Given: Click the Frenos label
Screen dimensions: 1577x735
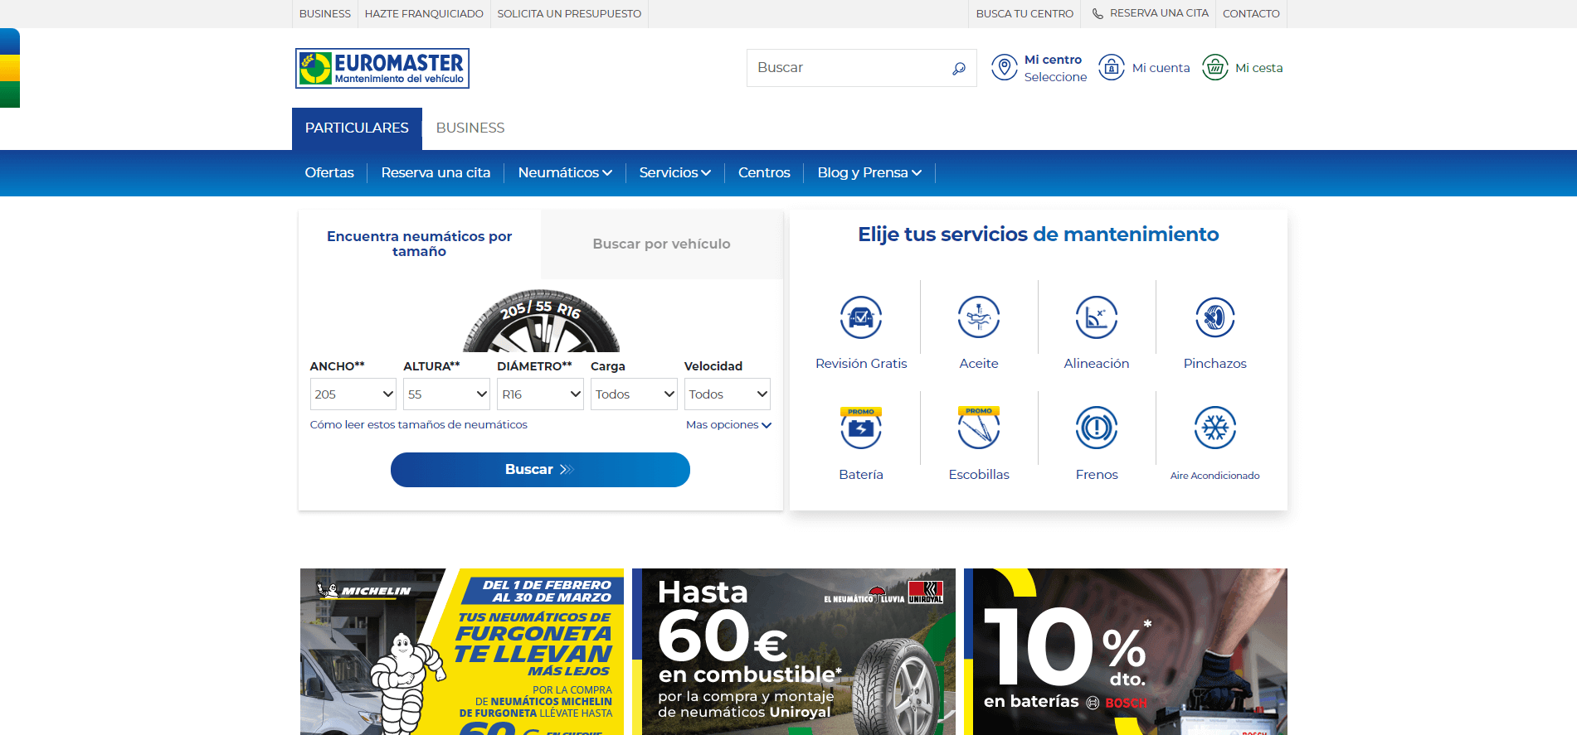Looking at the screenshot, I should [x=1097, y=475].
